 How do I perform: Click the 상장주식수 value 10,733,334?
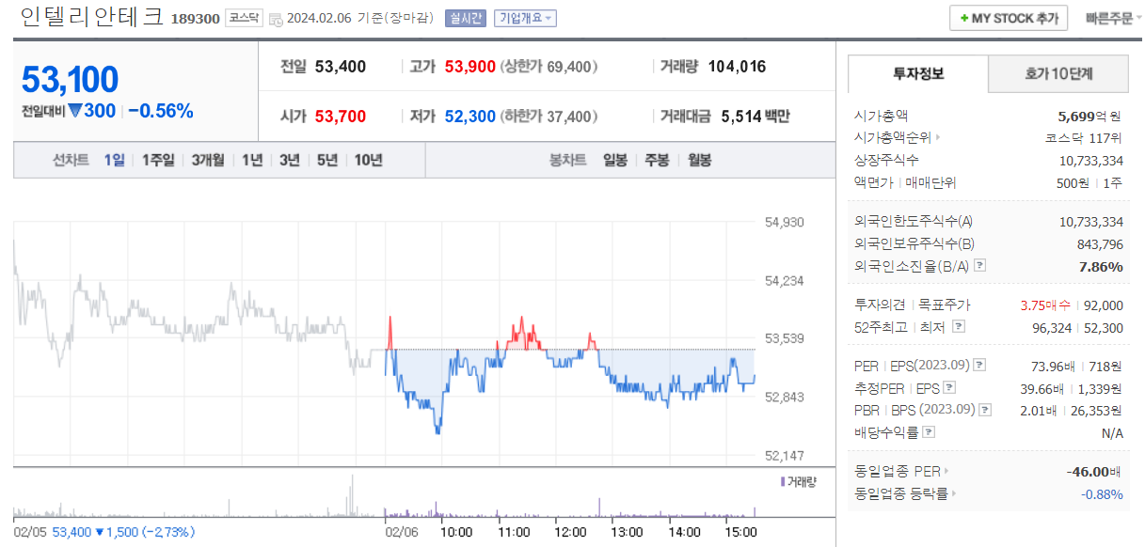point(1091,161)
